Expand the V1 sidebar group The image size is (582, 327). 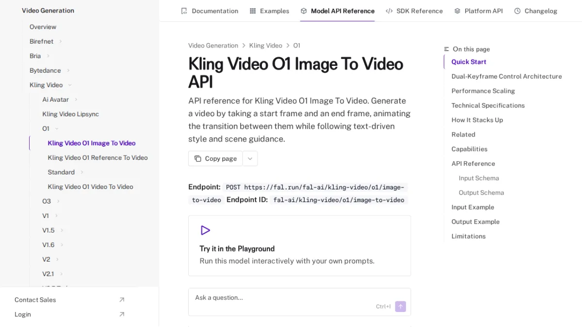click(x=56, y=216)
